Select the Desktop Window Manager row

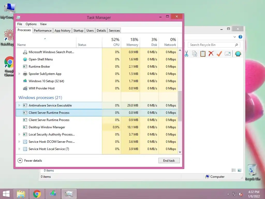click(x=97, y=127)
